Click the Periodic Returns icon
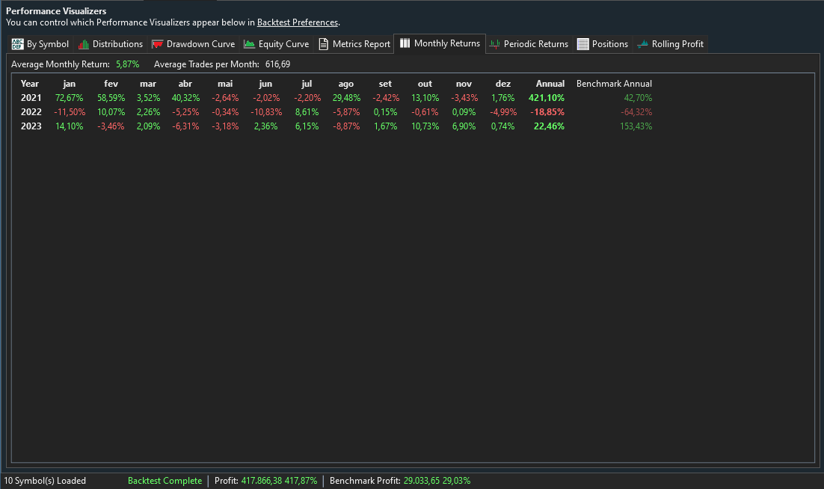The height and width of the screenshot is (489, 824). (494, 44)
